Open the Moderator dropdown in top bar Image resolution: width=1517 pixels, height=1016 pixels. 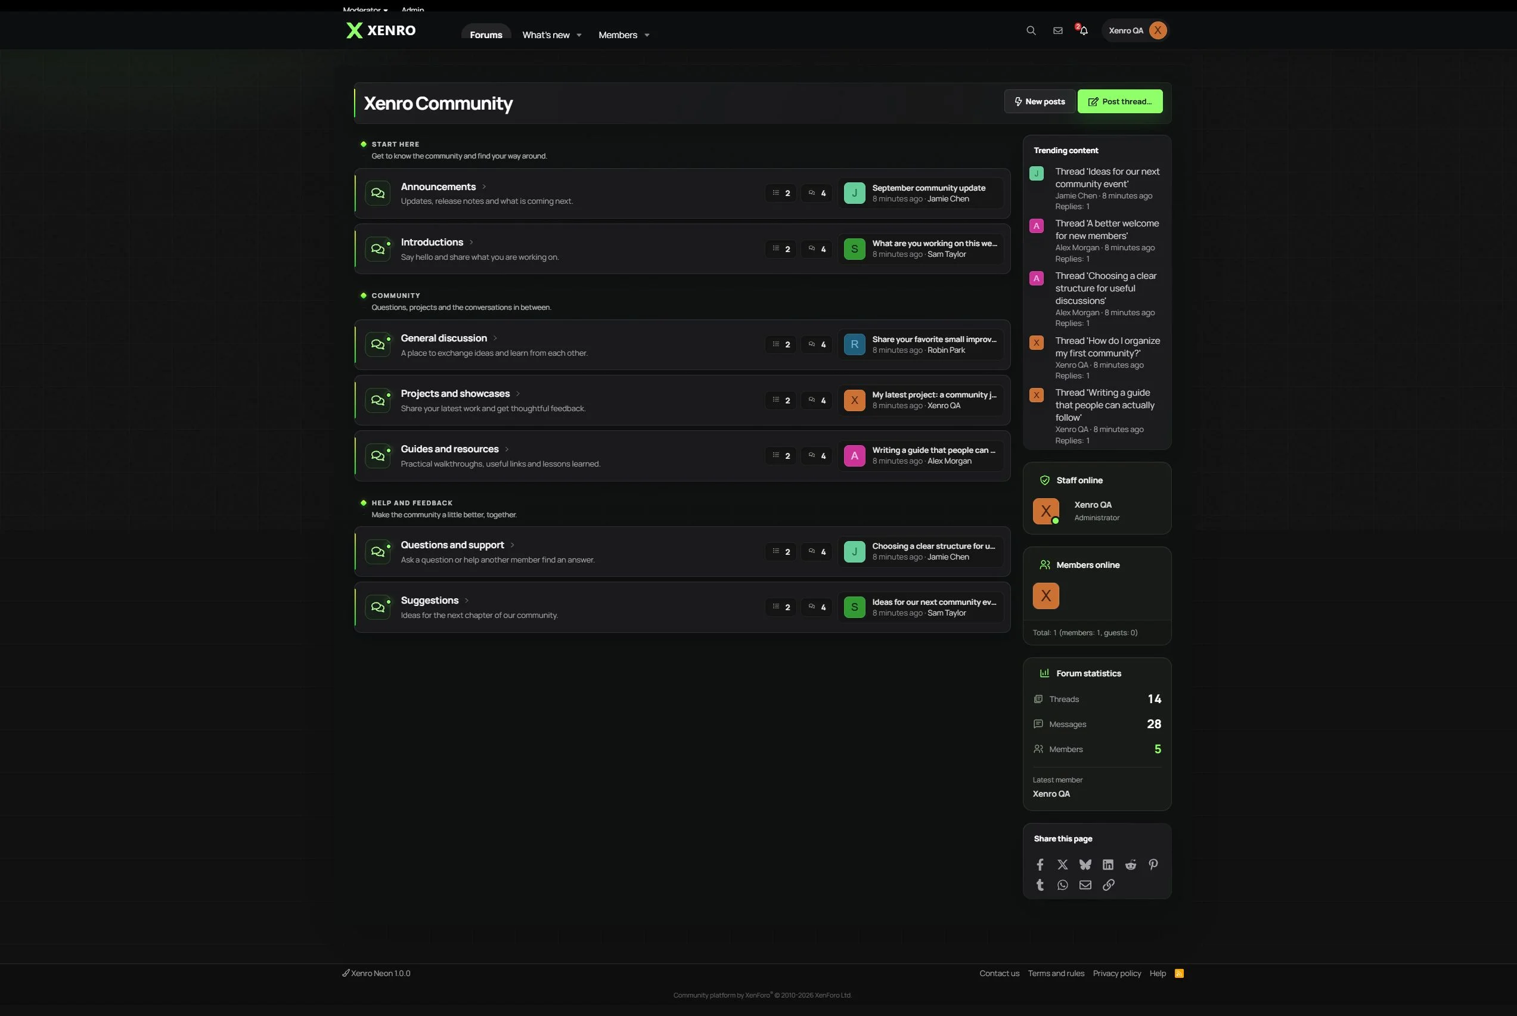point(365,10)
